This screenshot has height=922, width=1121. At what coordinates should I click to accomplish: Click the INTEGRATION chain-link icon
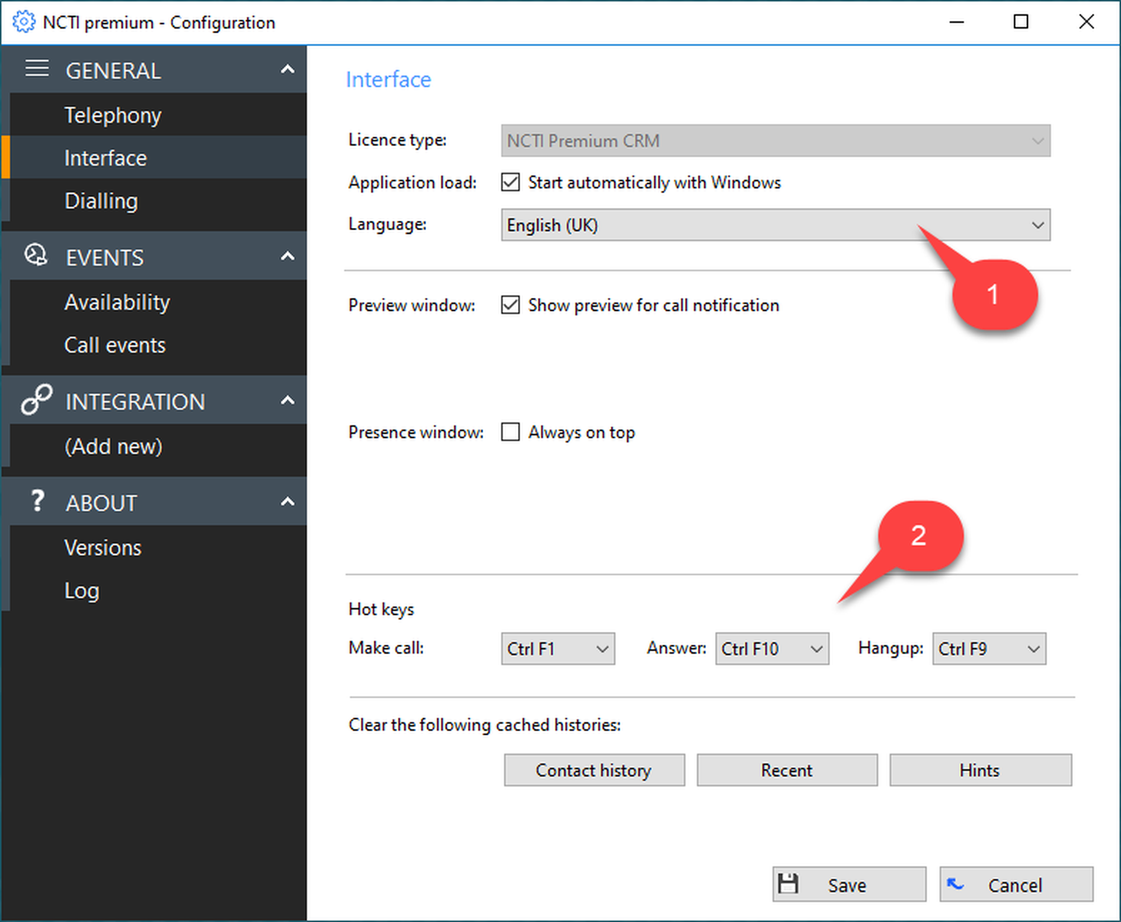tap(37, 399)
